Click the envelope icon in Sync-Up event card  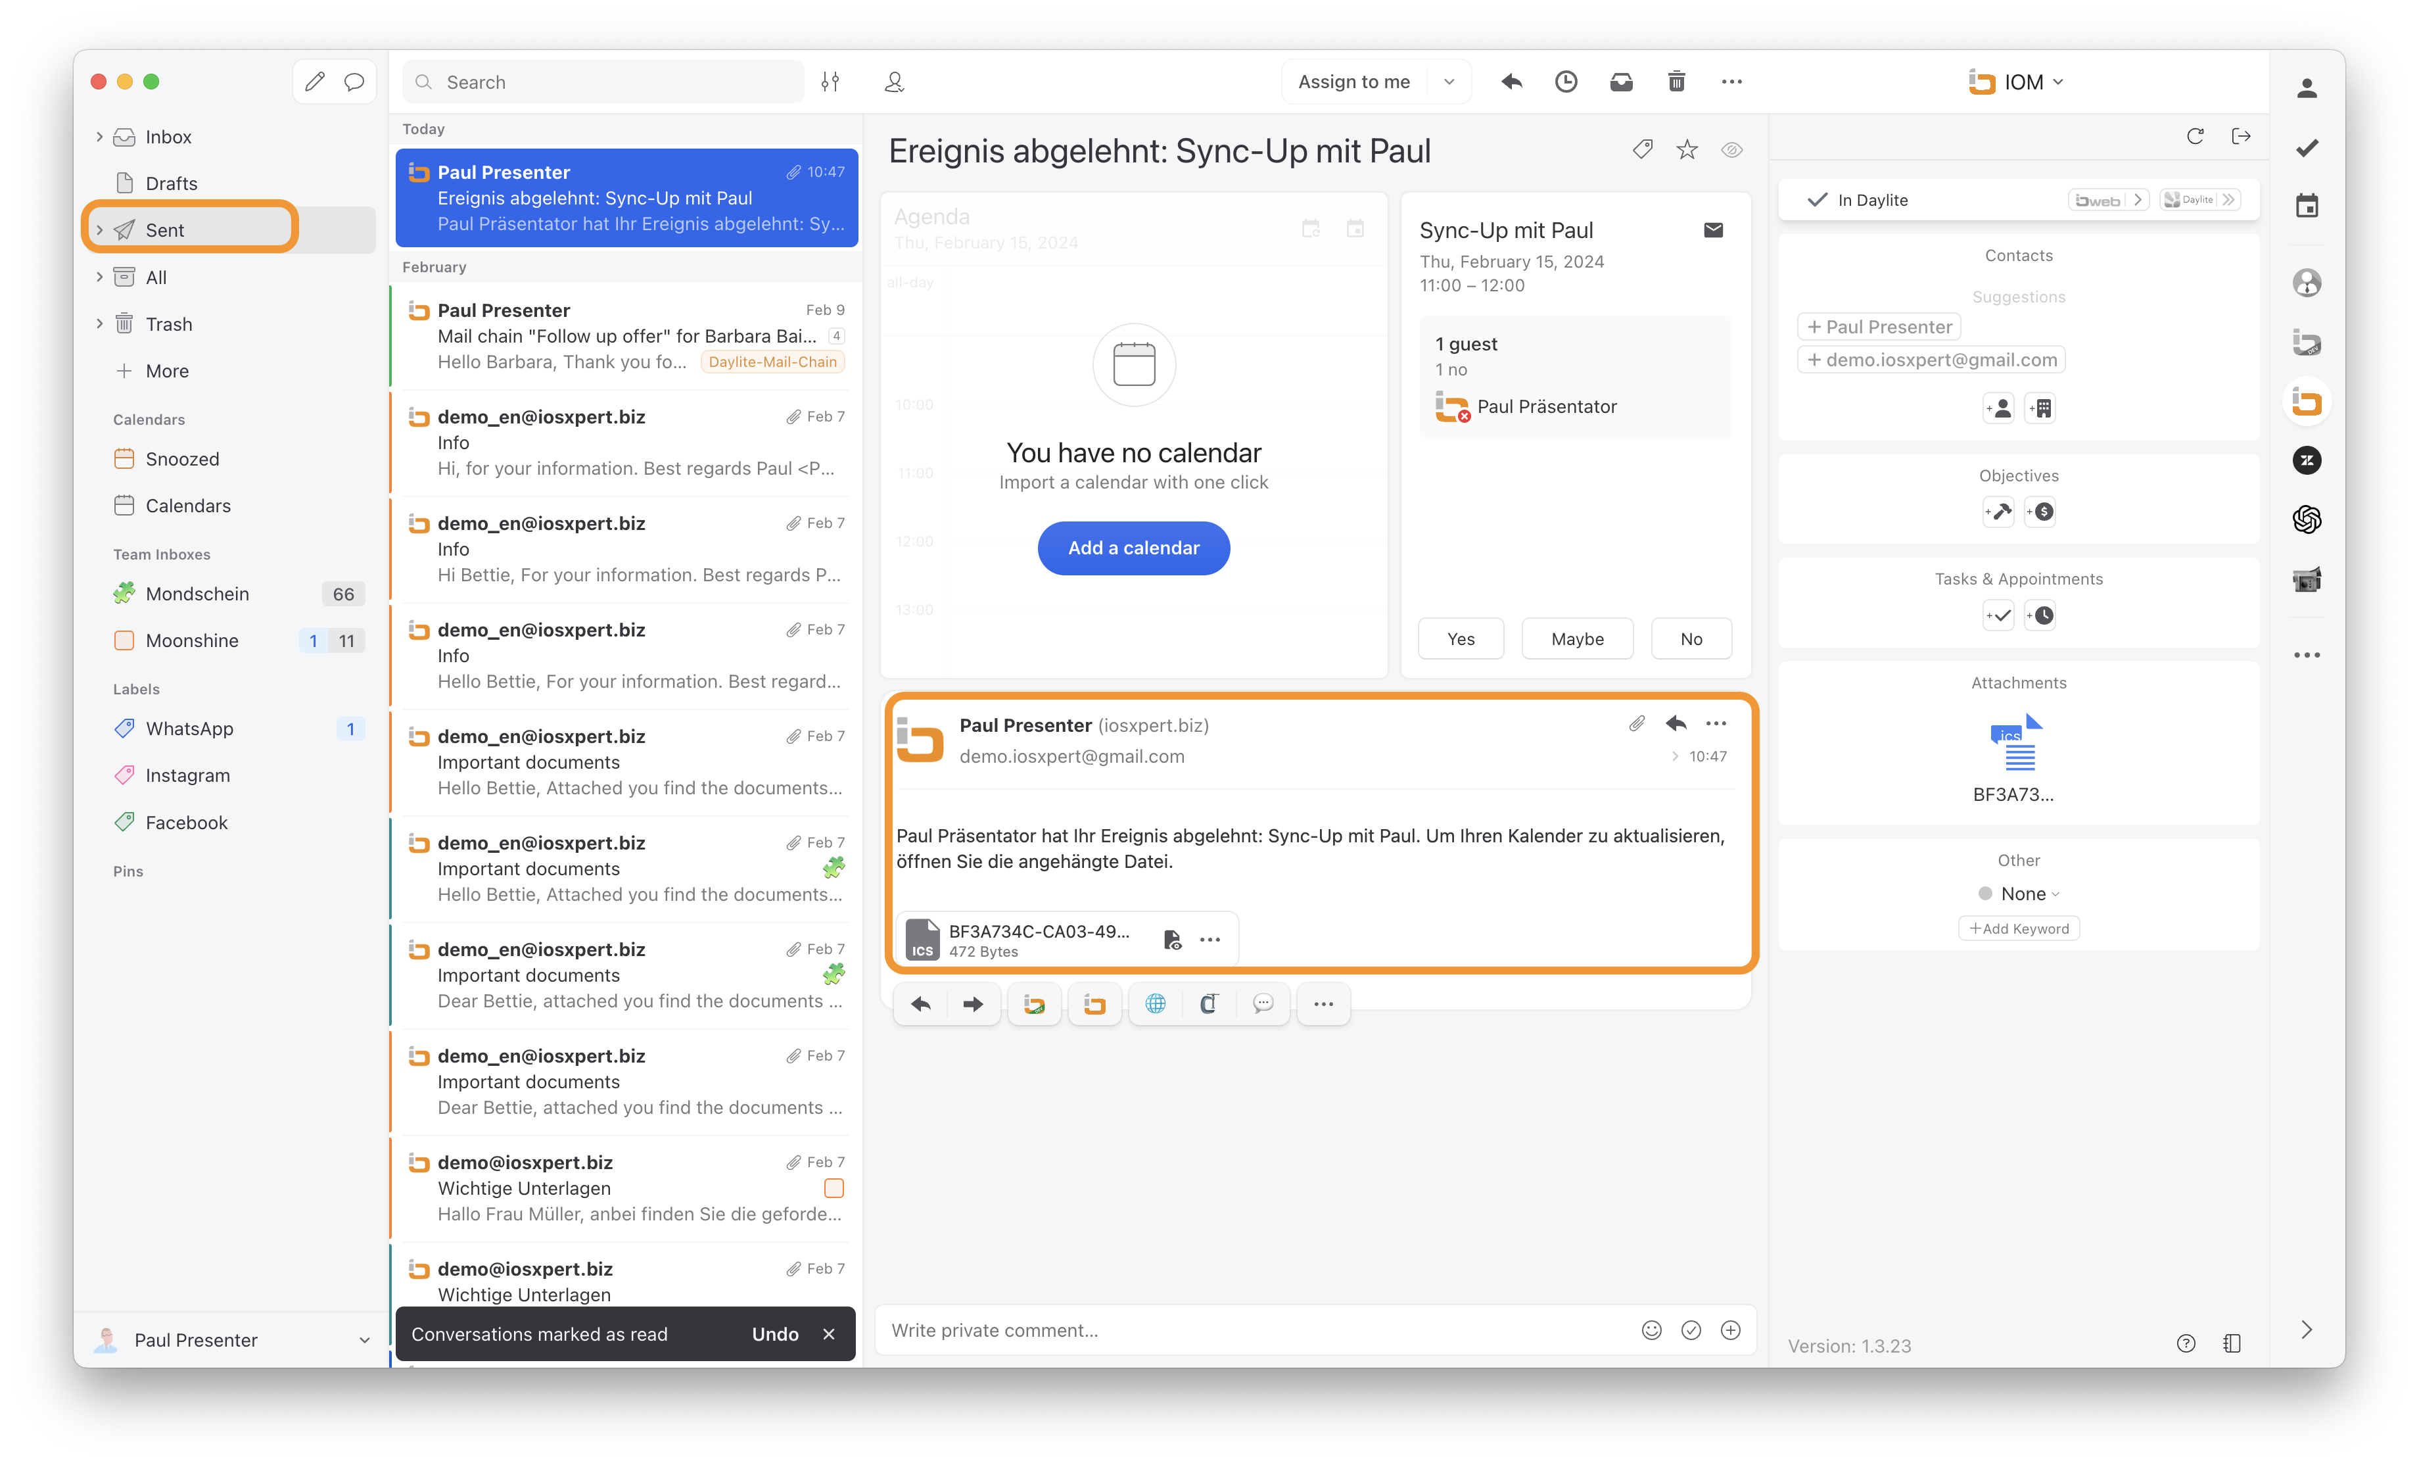1713,229
